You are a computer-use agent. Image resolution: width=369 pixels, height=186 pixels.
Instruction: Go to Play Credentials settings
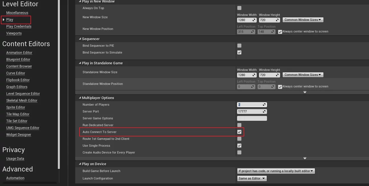(x=19, y=26)
